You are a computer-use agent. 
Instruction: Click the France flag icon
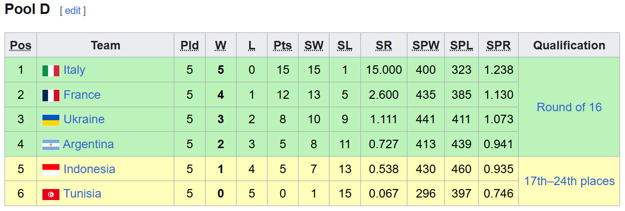51,95
